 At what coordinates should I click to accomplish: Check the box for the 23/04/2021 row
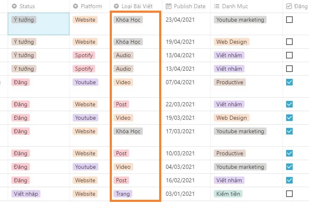pyautogui.click(x=289, y=20)
